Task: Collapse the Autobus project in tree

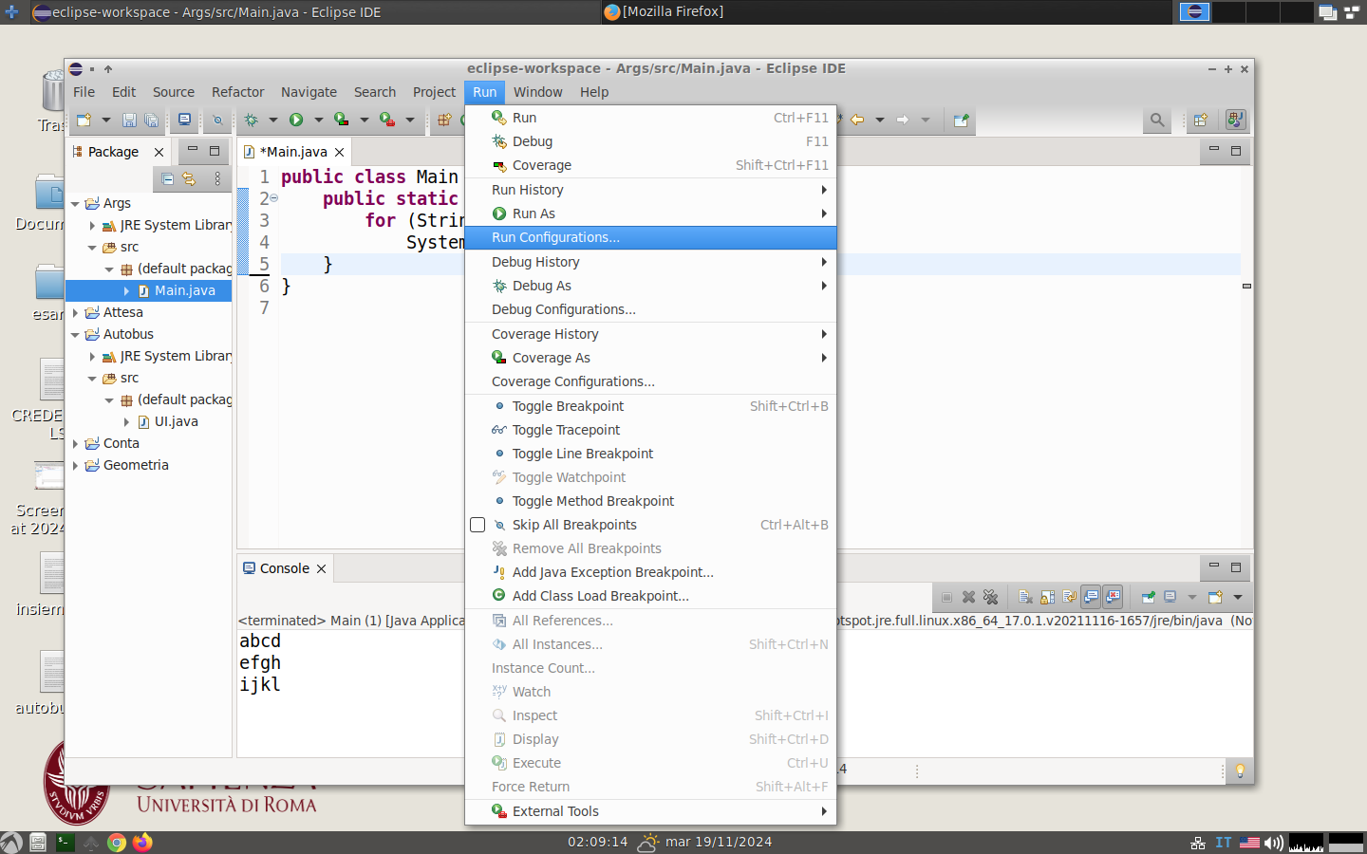Action: point(76,334)
